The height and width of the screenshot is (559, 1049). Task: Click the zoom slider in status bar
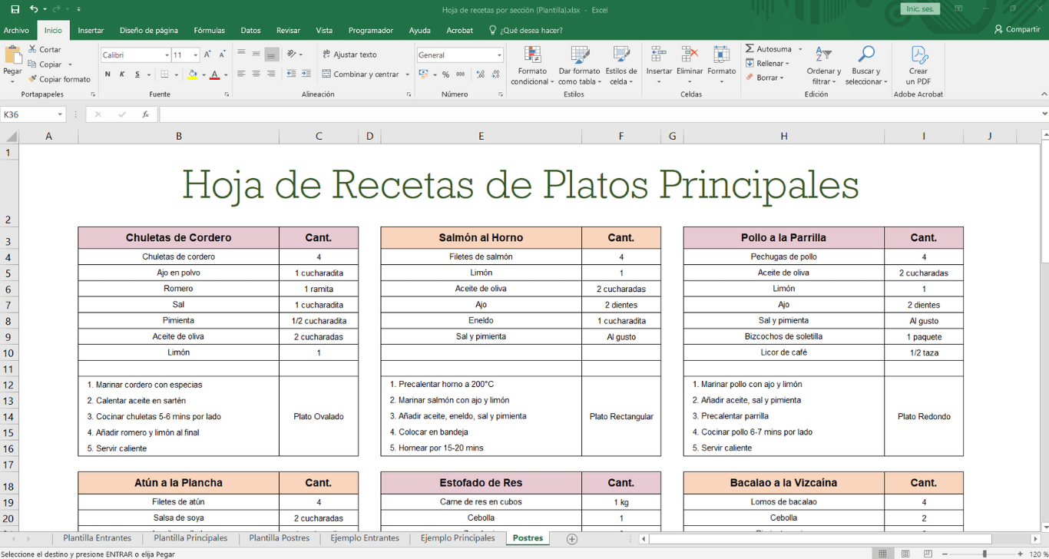point(984,554)
